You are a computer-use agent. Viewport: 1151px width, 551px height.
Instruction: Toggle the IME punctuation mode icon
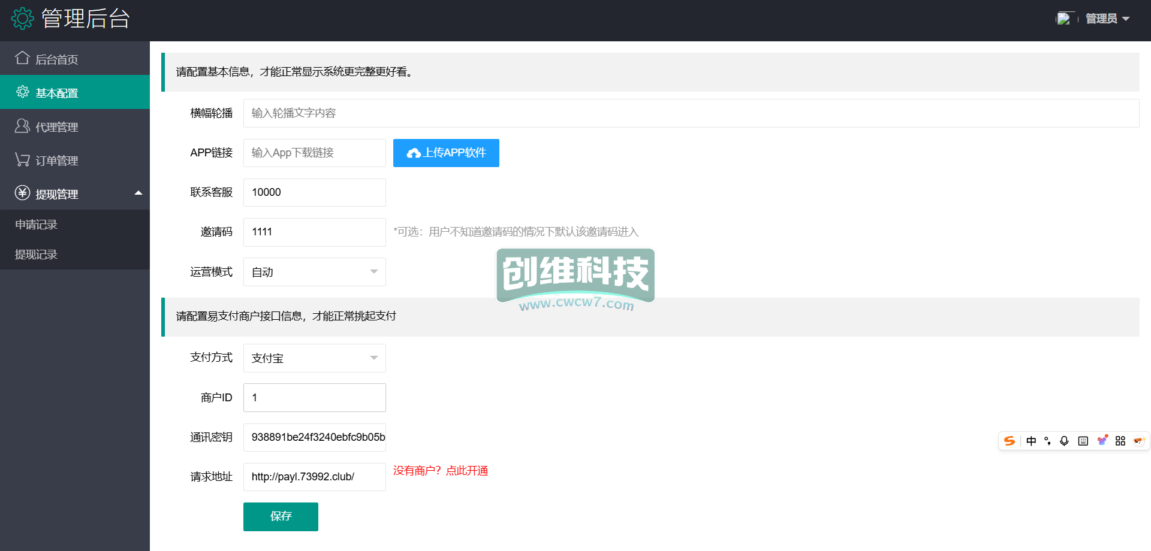coord(1047,441)
